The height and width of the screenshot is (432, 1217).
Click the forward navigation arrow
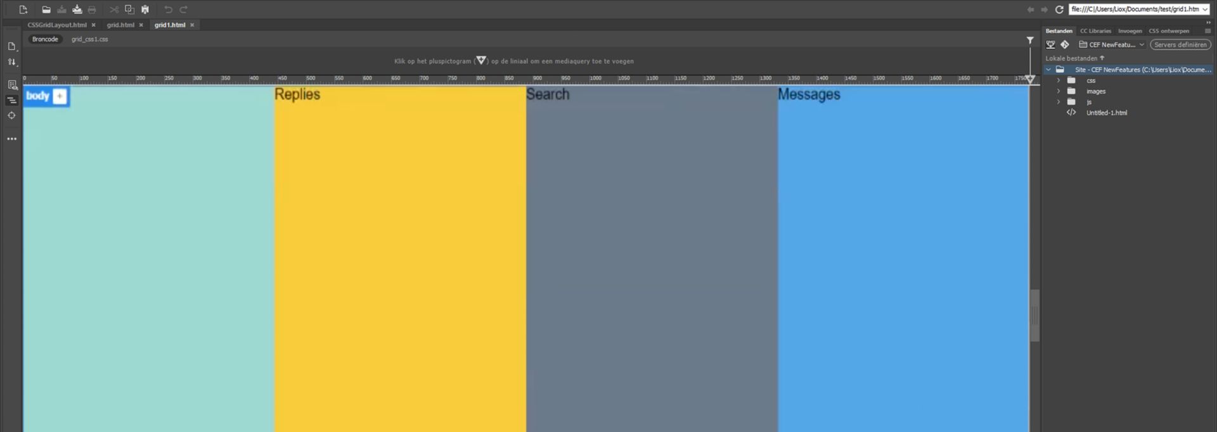pos(1044,10)
